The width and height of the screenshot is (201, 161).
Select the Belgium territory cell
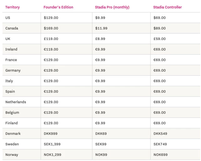pos(12,113)
